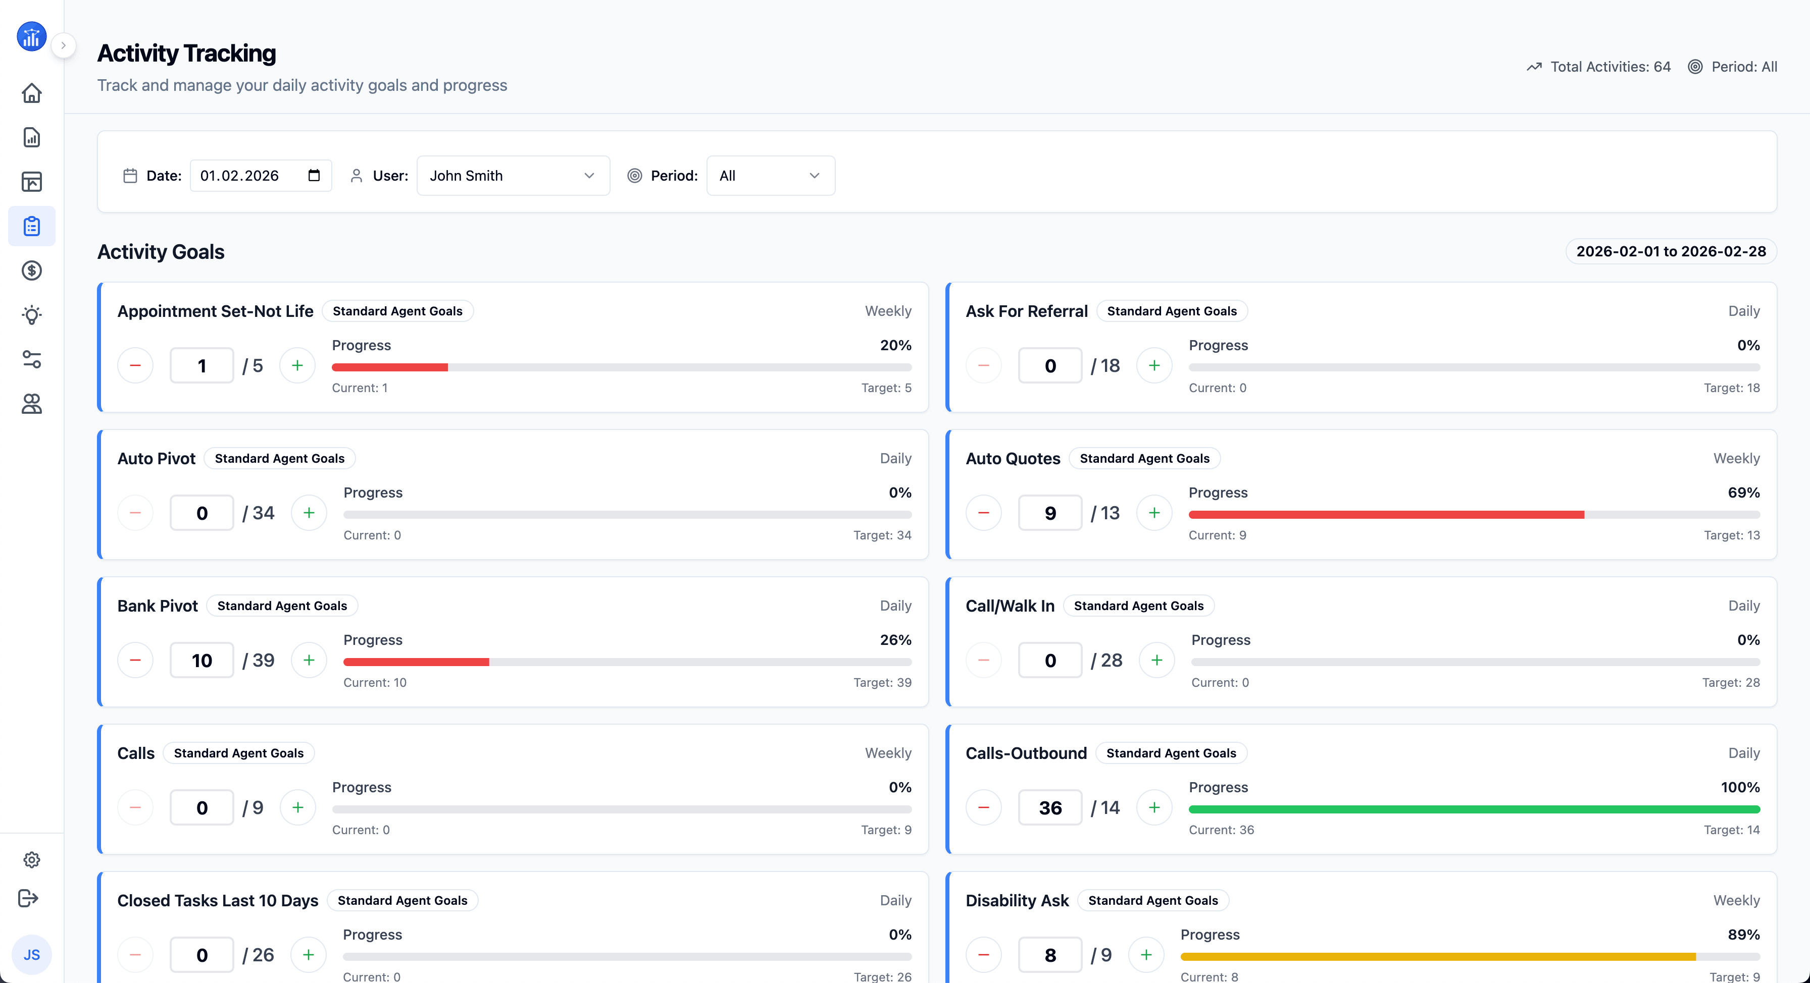The height and width of the screenshot is (983, 1810).
Task: Open the dashboard layout chart icon in sidebar
Action: click(x=32, y=182)
